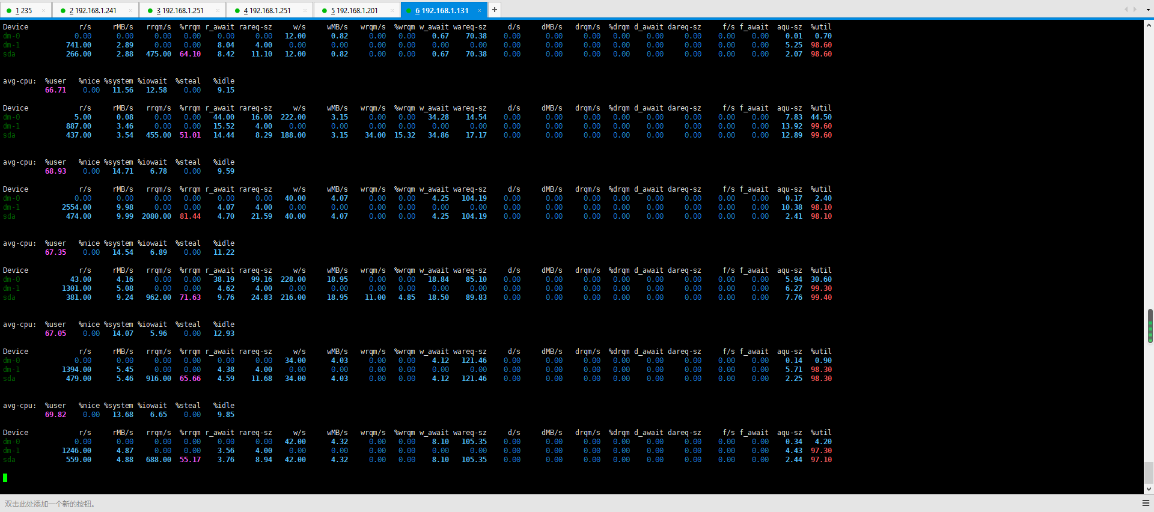This screenshot has height=512, width=1154.
Task: Click the terminal scrollbar up arrow
Action: [1149, 26]
